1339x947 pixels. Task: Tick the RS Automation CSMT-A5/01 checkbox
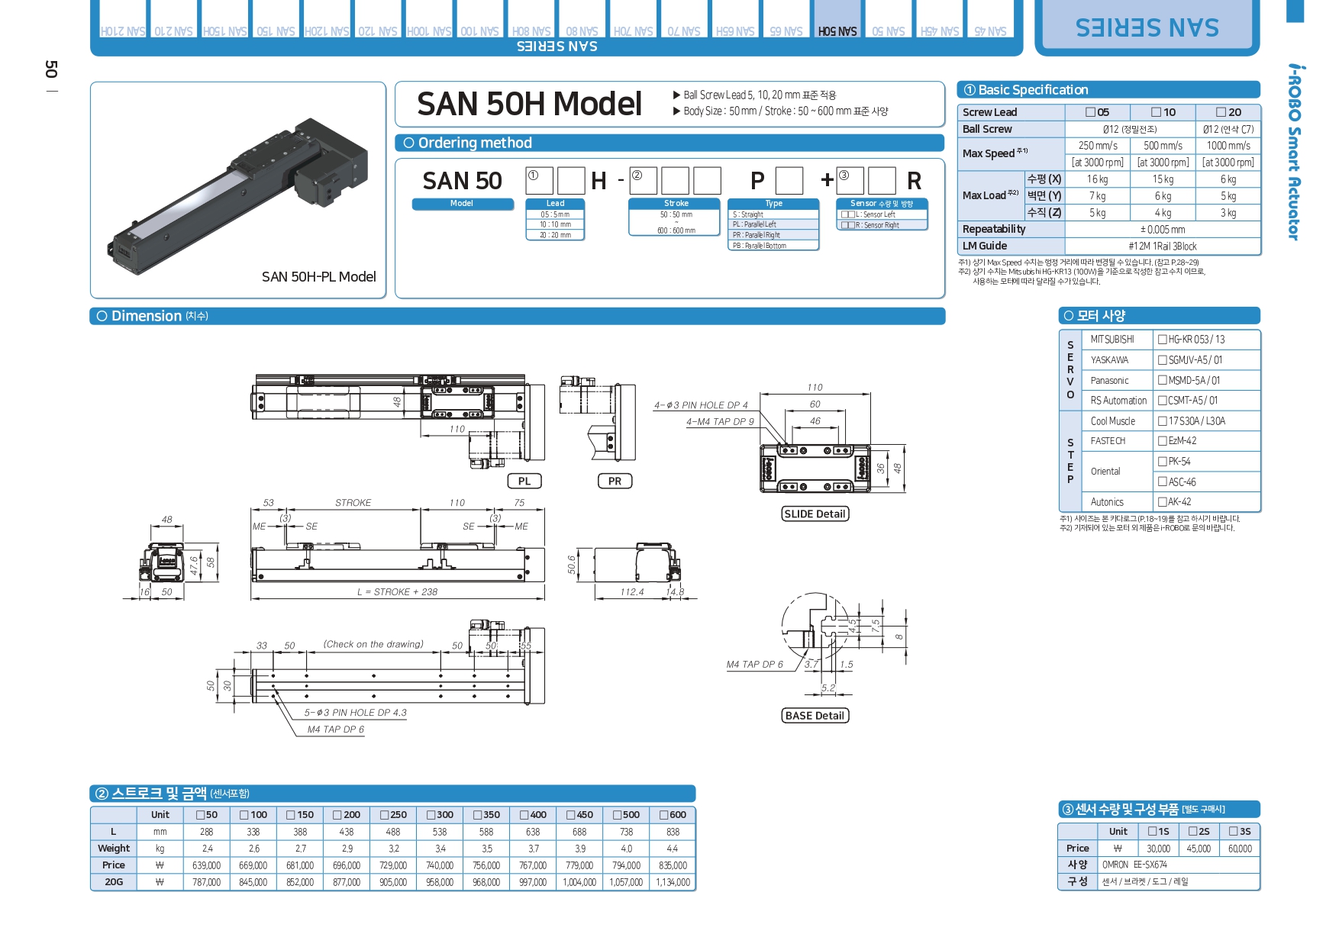(1163, 401)
